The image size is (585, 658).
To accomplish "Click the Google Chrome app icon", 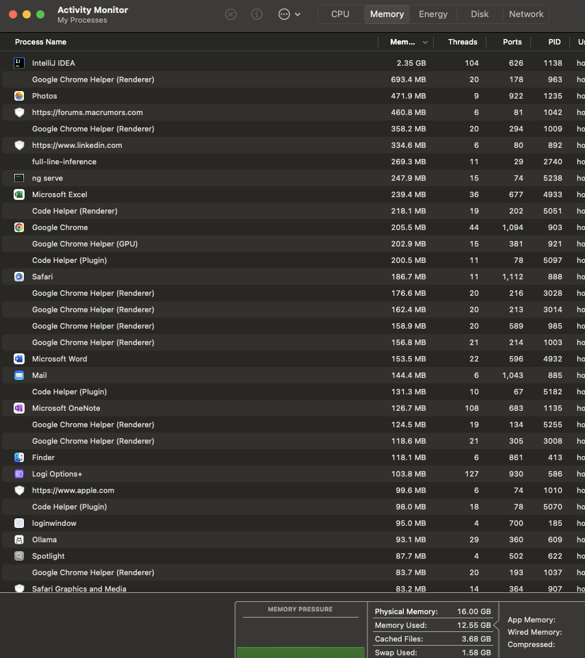I will pos(19,227).
